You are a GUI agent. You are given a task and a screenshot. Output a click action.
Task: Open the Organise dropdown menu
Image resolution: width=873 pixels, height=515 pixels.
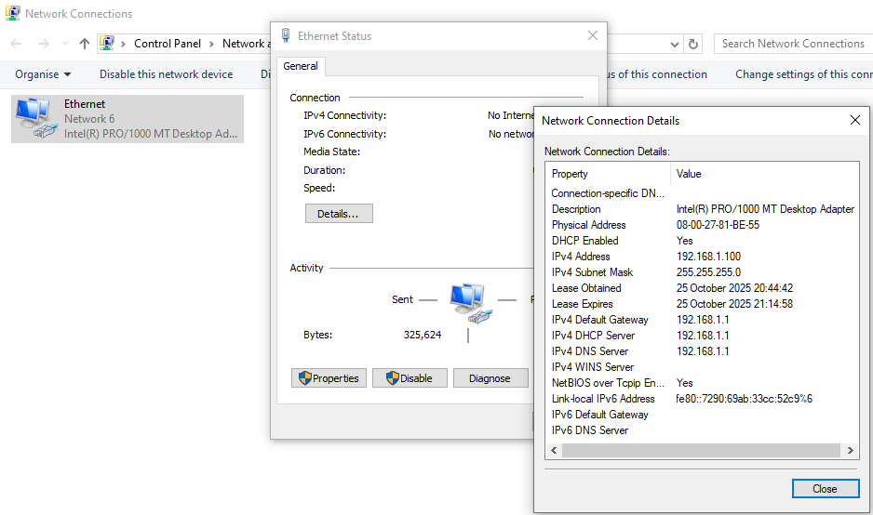(x=43, y=74)
